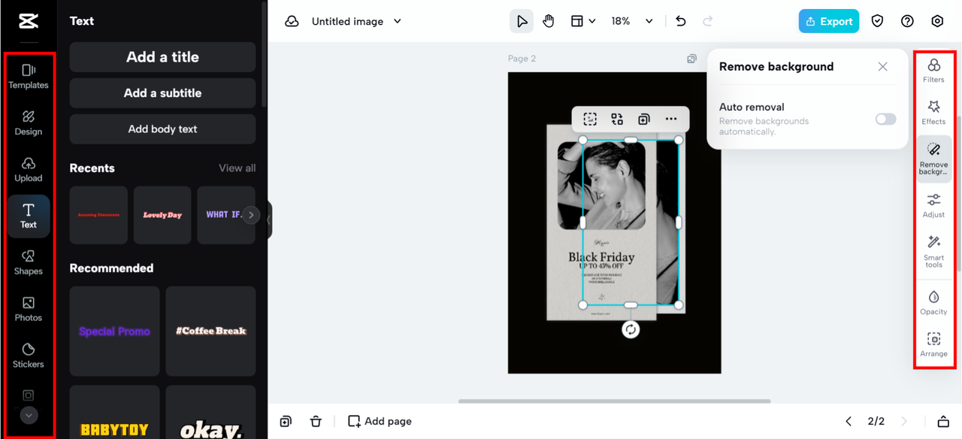The image size is (962, 439).
Task: Open the Upload panel
Action: click(x=29, y=169)
